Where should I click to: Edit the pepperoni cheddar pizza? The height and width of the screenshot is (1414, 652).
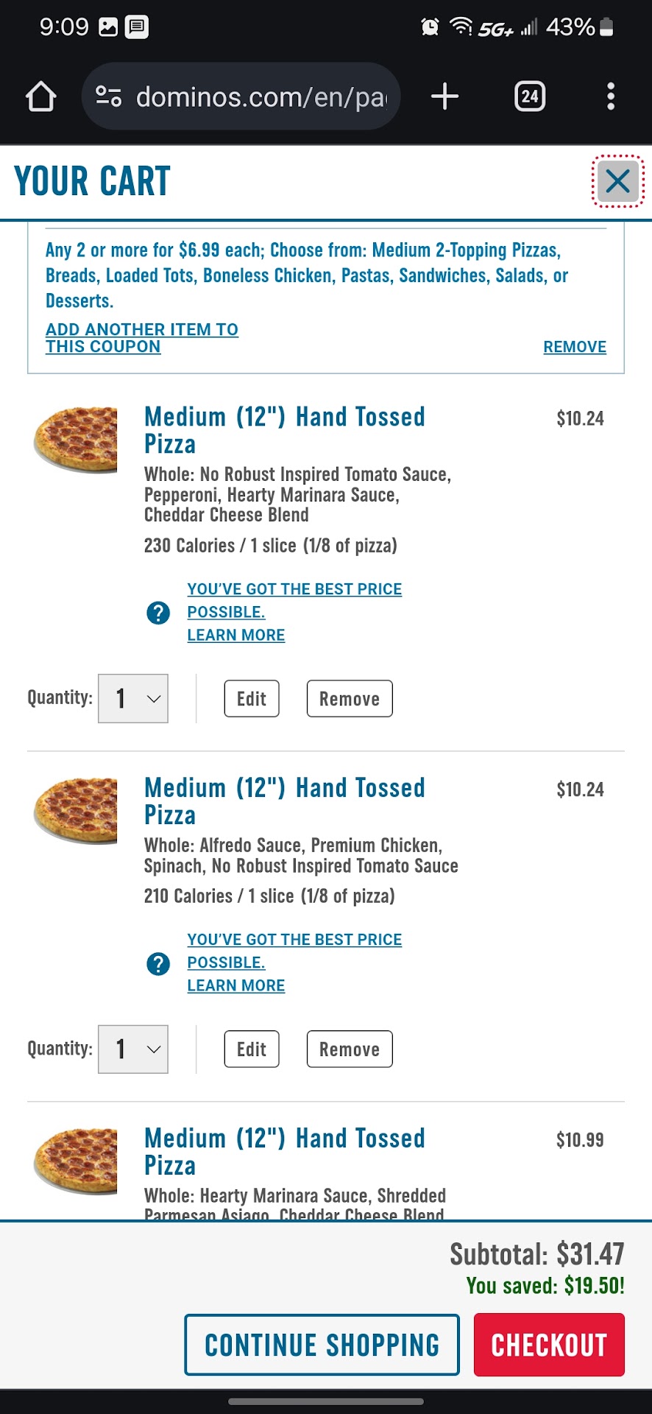[x=252, y=699]
